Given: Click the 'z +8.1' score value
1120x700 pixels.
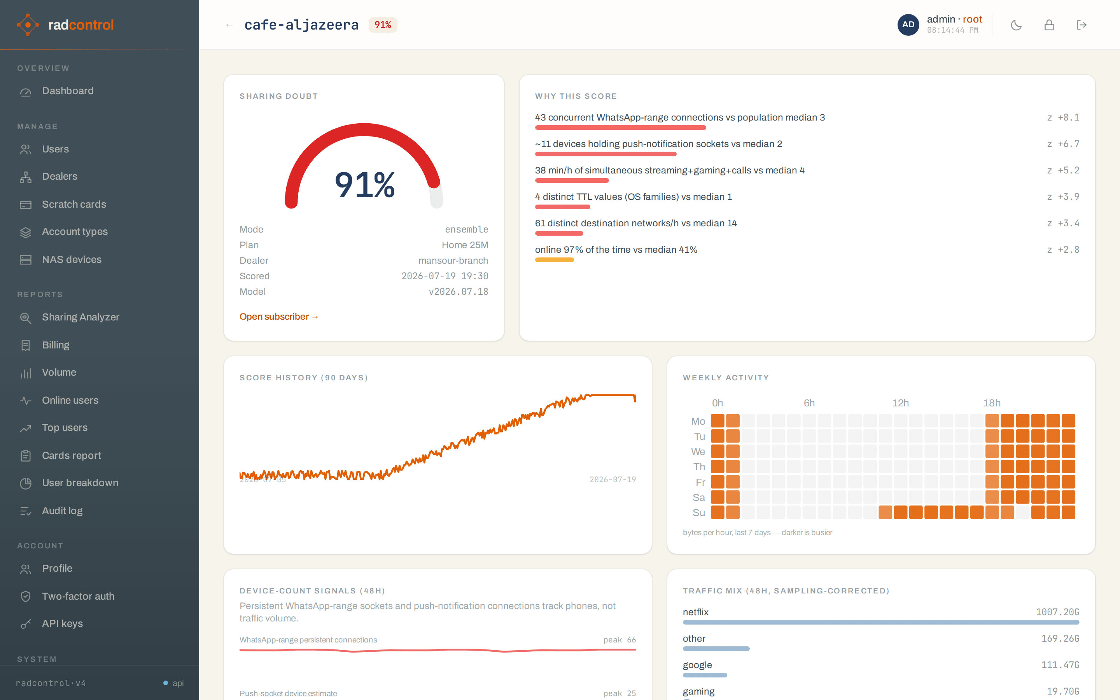Looking at the screenshot, I should coord(1063,117).
